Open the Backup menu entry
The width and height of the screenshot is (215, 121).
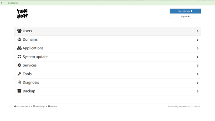pos(107,91)
